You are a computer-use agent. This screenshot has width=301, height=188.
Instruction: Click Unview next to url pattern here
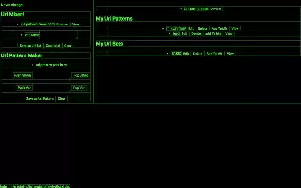tap(215, 9)
